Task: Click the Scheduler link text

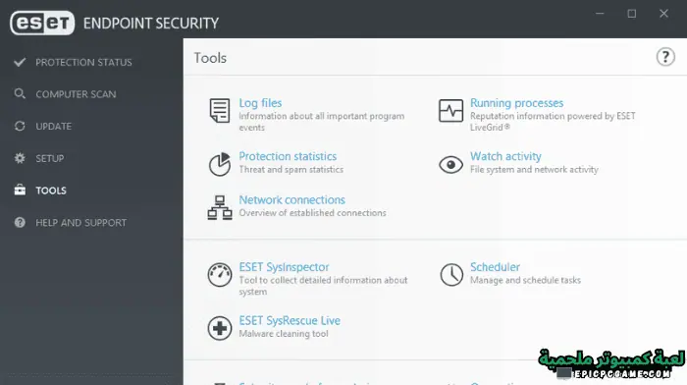Action: tap(495, 267)
